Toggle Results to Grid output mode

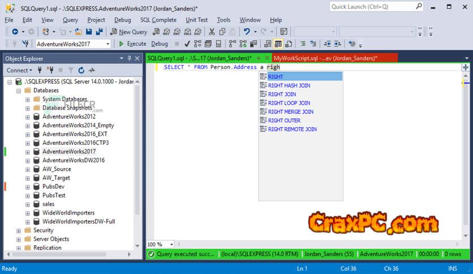[278, 44]
